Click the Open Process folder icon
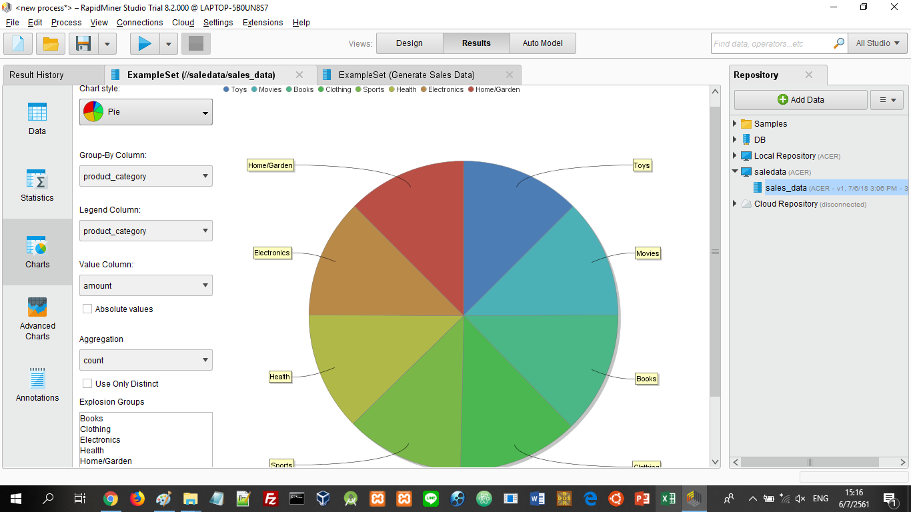This screenshot has height=512, width=911. tap(51, 44)
